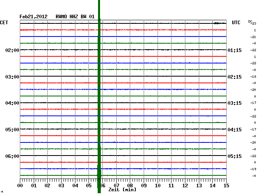258x196 pixels.
Task: Select minute tick label 00
Action: [20, 186]
